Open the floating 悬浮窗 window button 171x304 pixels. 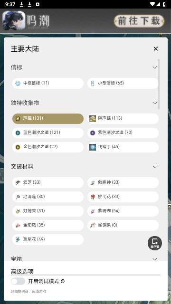[x=155, y=243]
